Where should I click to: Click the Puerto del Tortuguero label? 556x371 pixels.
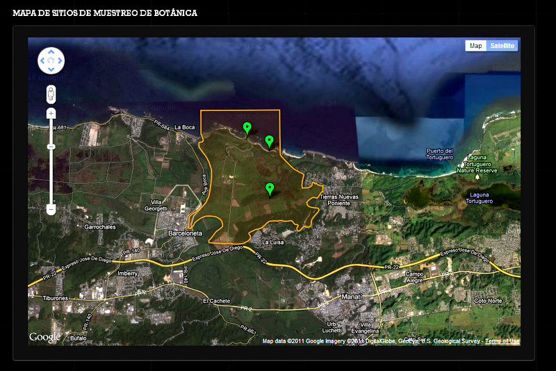(x=439, y=154)
